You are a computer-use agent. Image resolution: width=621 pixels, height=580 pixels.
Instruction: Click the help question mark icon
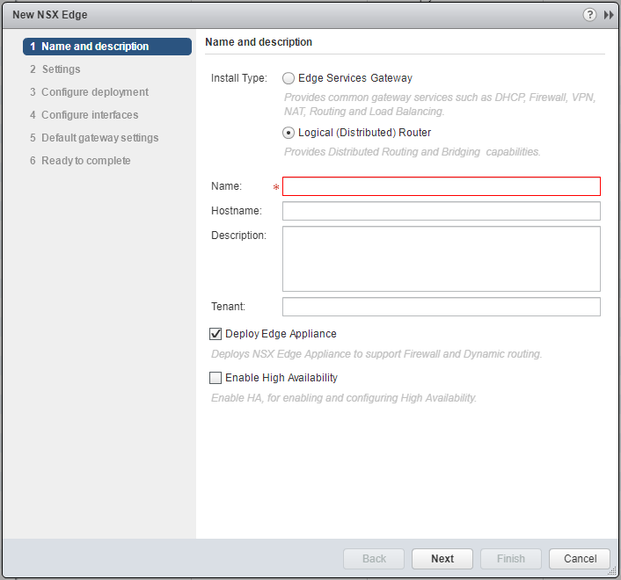[589, 15]
